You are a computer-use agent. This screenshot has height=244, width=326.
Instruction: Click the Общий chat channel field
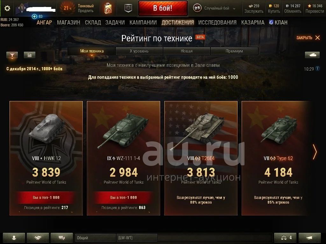pos(95,238)
